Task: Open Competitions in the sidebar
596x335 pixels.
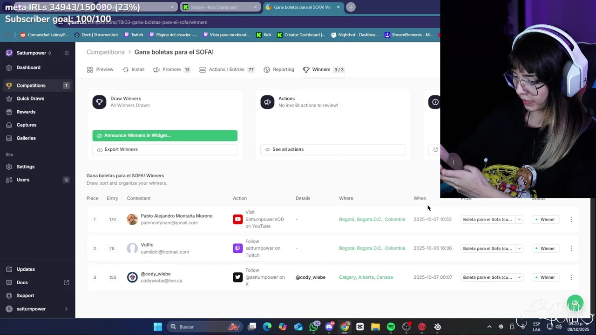Action: tap(37, 86)
